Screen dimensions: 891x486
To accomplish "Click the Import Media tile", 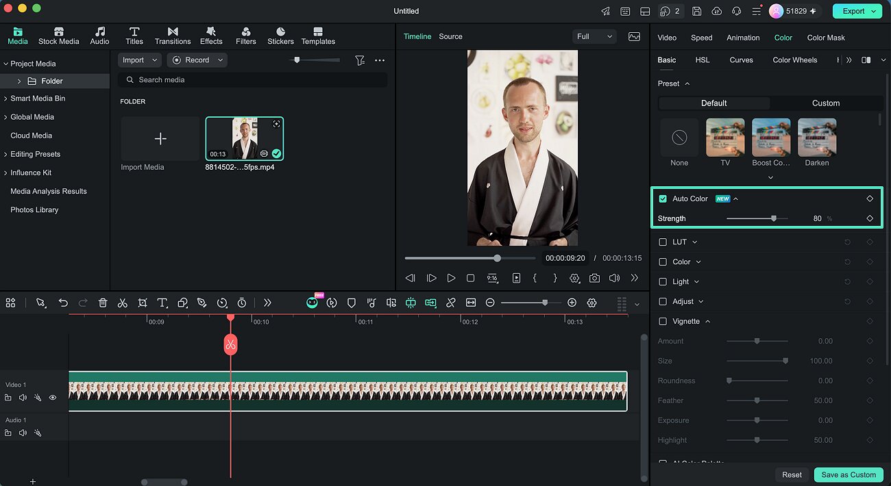I will point(160,139).
